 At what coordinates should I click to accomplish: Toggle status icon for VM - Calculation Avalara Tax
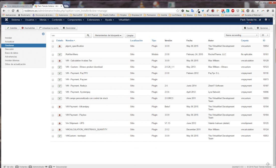click(60, 61)
